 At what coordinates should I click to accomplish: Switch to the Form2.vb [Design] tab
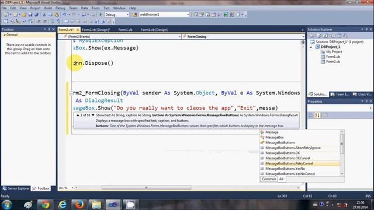(x=96, y=30)
